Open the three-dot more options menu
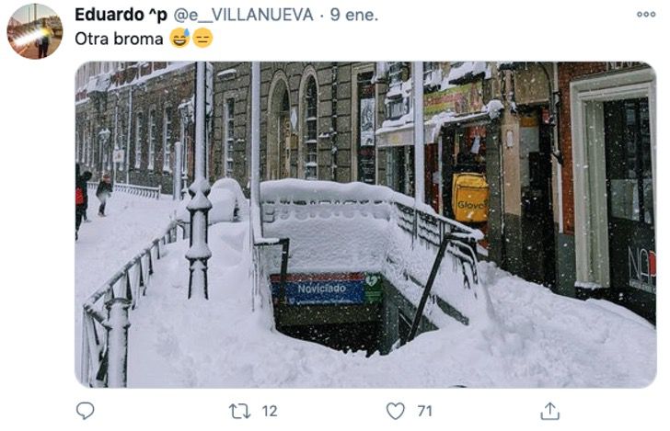This screenshot has width=670, height=431. click(x=646, y=14)
